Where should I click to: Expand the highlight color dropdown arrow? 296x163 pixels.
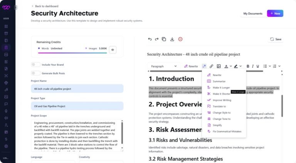coord(240,66)
